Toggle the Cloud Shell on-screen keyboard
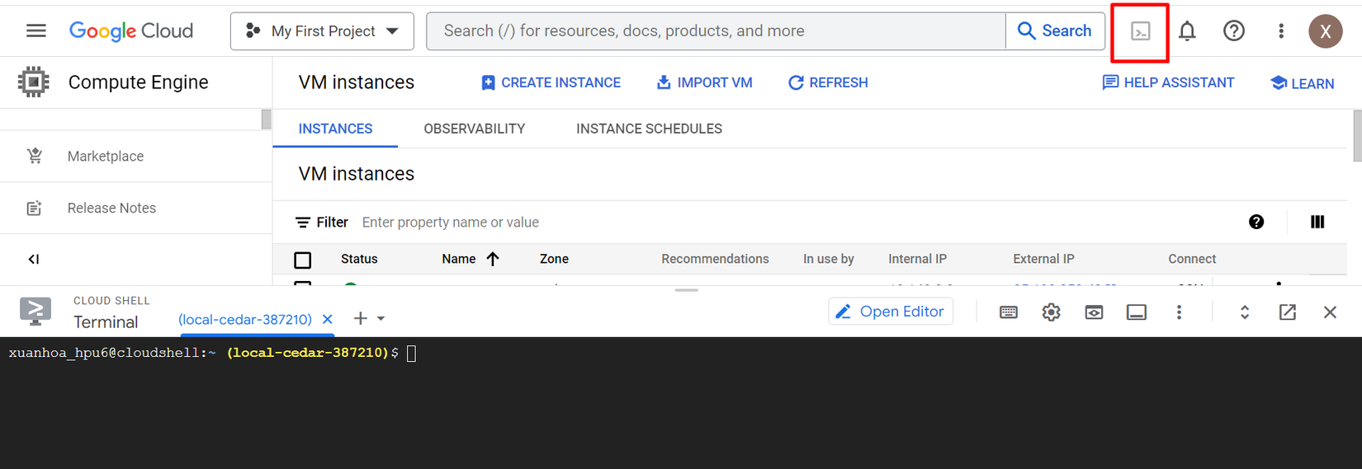 point(1008,312)
